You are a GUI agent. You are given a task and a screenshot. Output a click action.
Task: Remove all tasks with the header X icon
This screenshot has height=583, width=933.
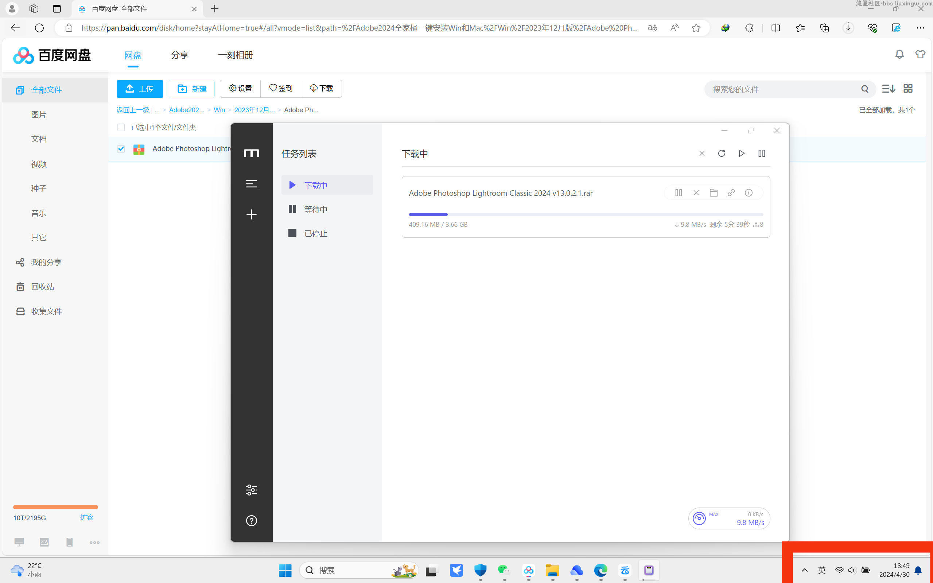click(702, 153)
